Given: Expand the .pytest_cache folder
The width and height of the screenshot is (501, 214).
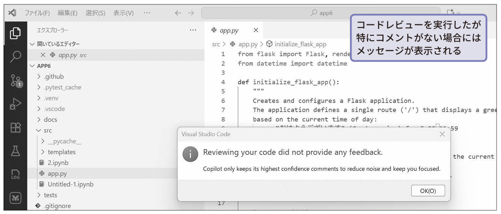Looking at the screenshot, I should click(116, 87).
